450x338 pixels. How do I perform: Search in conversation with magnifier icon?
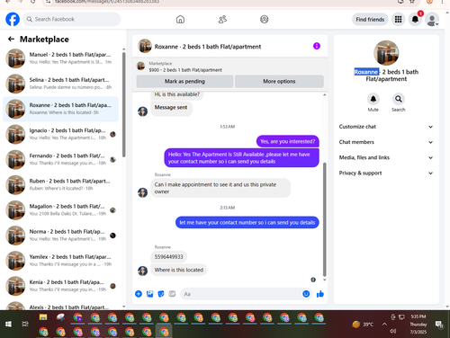398,99
